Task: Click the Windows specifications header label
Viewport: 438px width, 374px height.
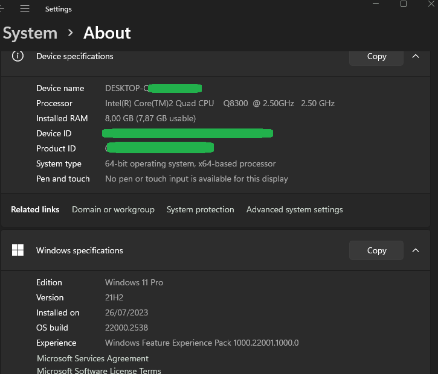Action: click(80, 250)
